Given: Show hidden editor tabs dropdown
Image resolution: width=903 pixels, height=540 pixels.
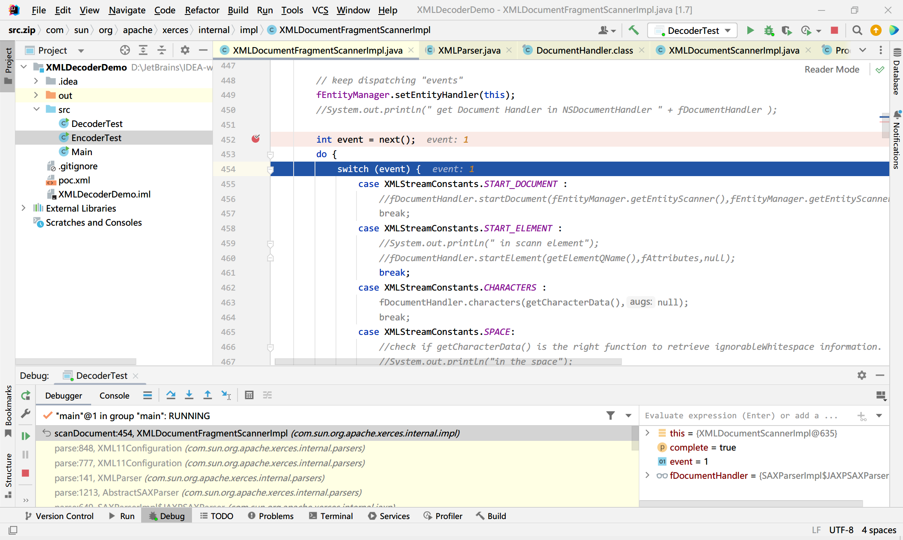Looking at the screenshot, I should pyautogui.click(x=863, y=50).
